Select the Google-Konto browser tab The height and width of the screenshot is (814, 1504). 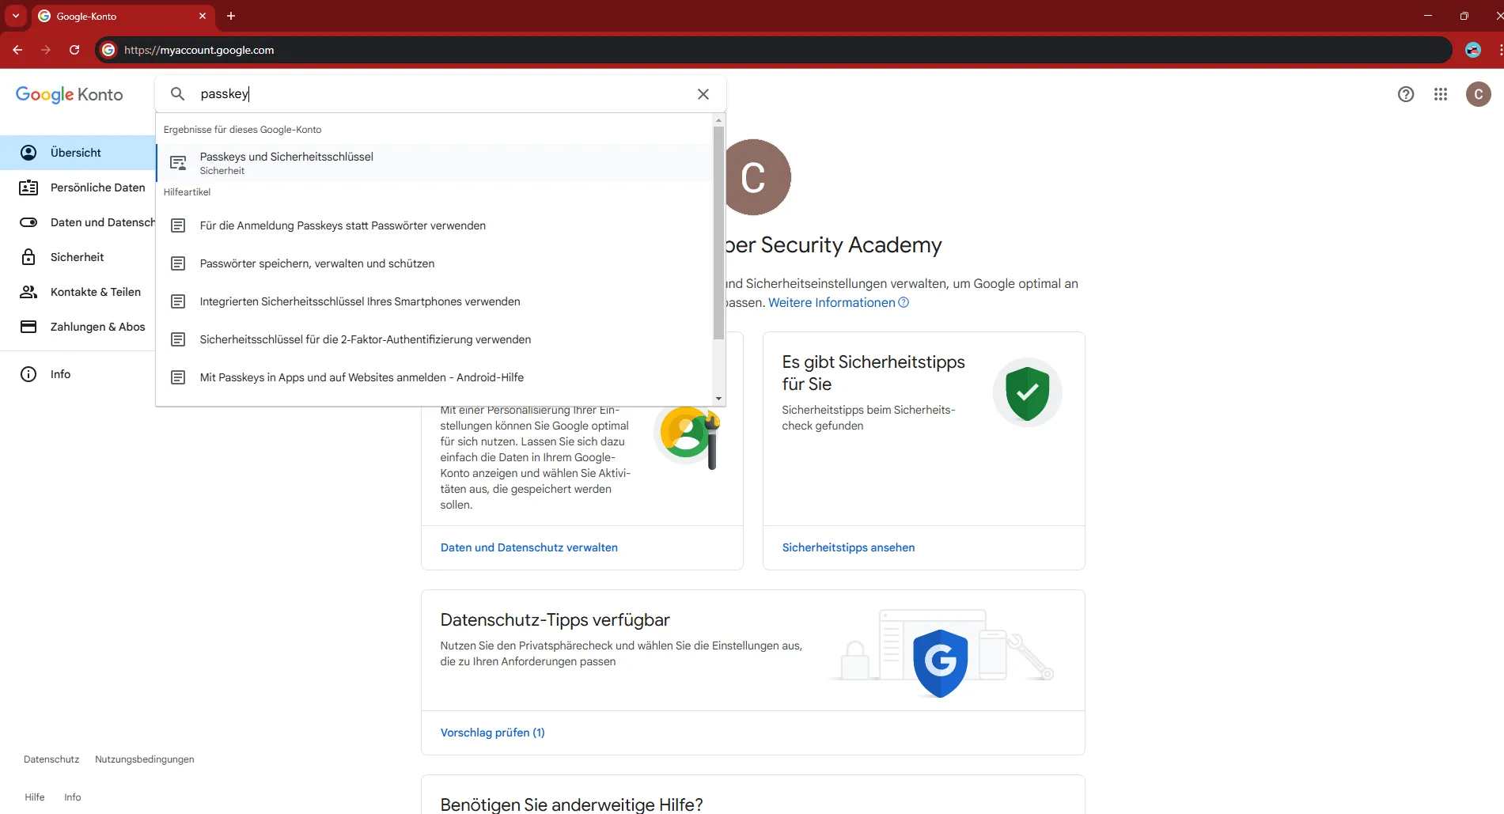[x=123, y=16]
